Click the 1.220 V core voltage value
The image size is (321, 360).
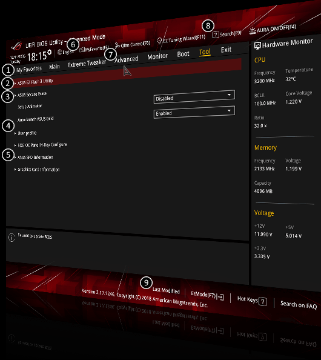point(294,102)
